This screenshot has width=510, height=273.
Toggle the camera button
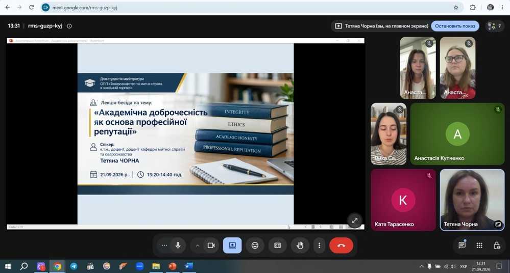[211, 245]
